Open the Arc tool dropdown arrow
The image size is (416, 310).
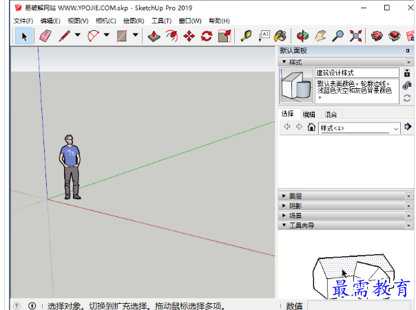(x=107, y=34)
